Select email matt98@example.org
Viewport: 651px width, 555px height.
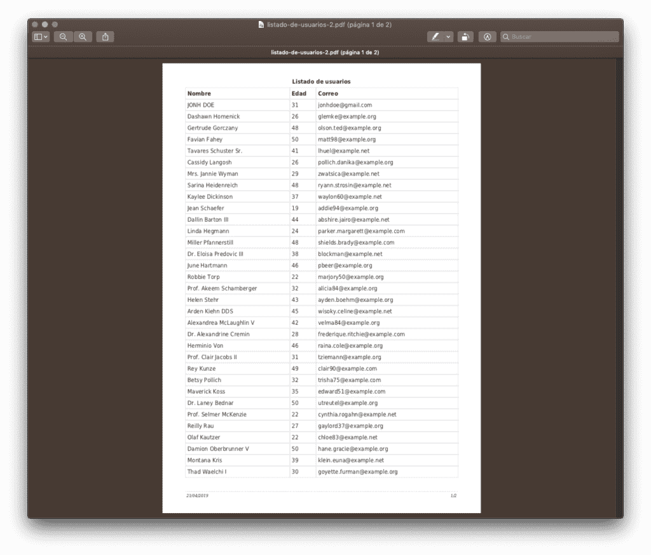coord(346,139)
